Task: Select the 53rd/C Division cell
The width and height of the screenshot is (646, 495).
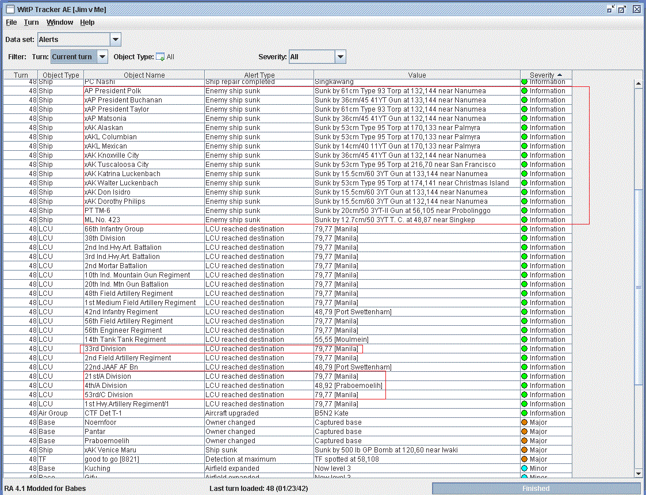Action: pos(144,395)
